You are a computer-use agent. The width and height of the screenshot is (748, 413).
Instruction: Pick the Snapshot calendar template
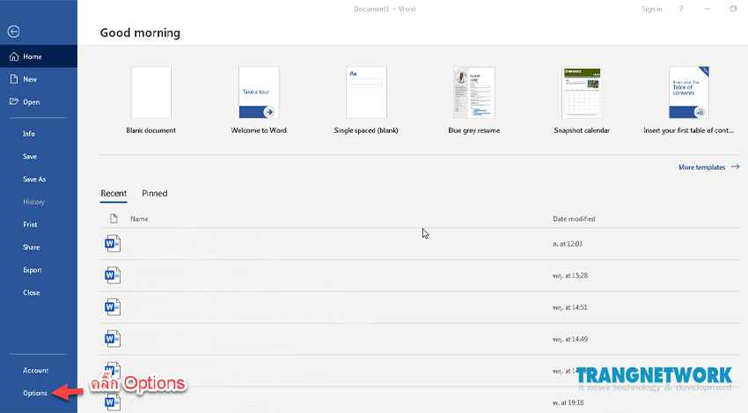582,100
